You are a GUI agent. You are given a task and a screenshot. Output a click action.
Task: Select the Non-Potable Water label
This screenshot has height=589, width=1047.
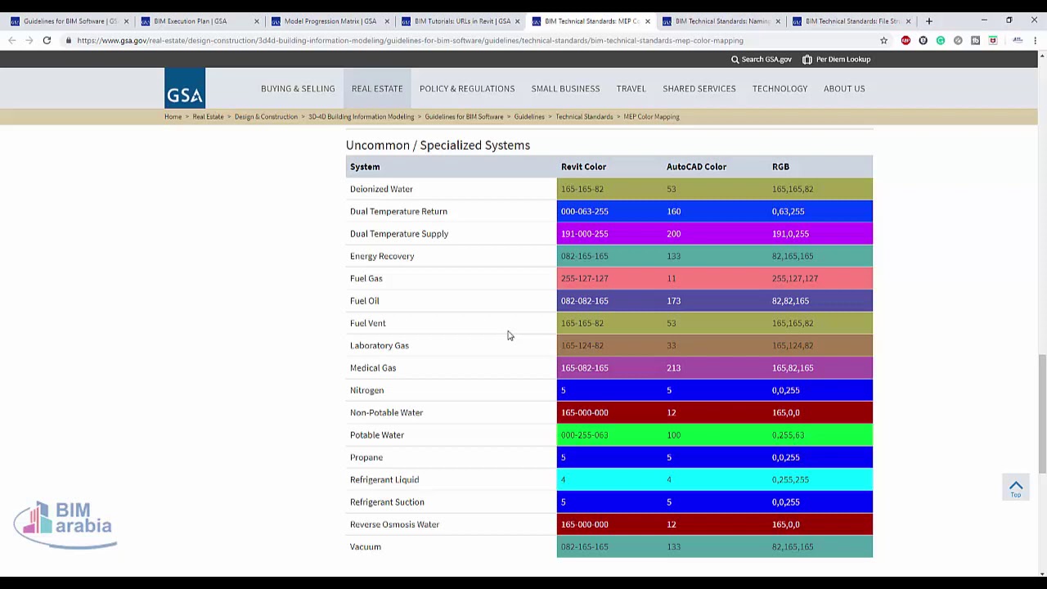(x=386, y=412)
